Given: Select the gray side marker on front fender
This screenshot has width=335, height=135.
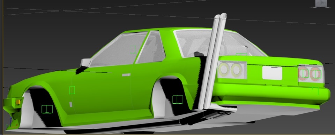Looking at the screenshot, I should [x=71, y=104].
